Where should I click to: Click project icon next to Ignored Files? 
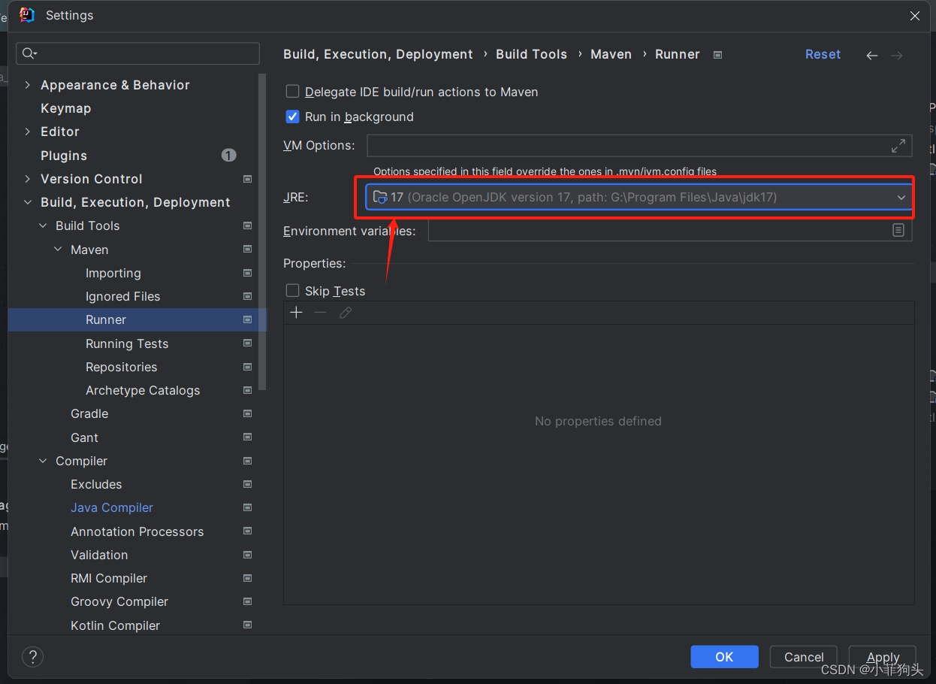[x=247, y=296]
